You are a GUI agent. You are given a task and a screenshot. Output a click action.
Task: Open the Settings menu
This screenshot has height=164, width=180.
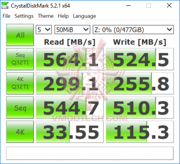point(24,16)
